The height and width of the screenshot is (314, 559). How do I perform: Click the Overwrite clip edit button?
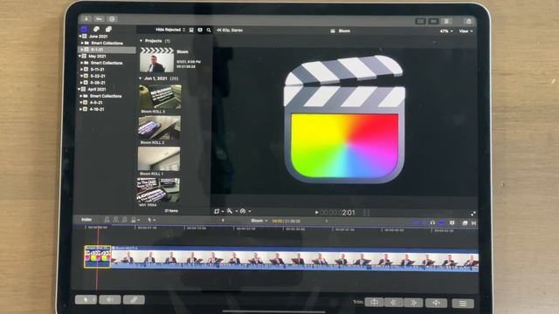coord(134,220)
